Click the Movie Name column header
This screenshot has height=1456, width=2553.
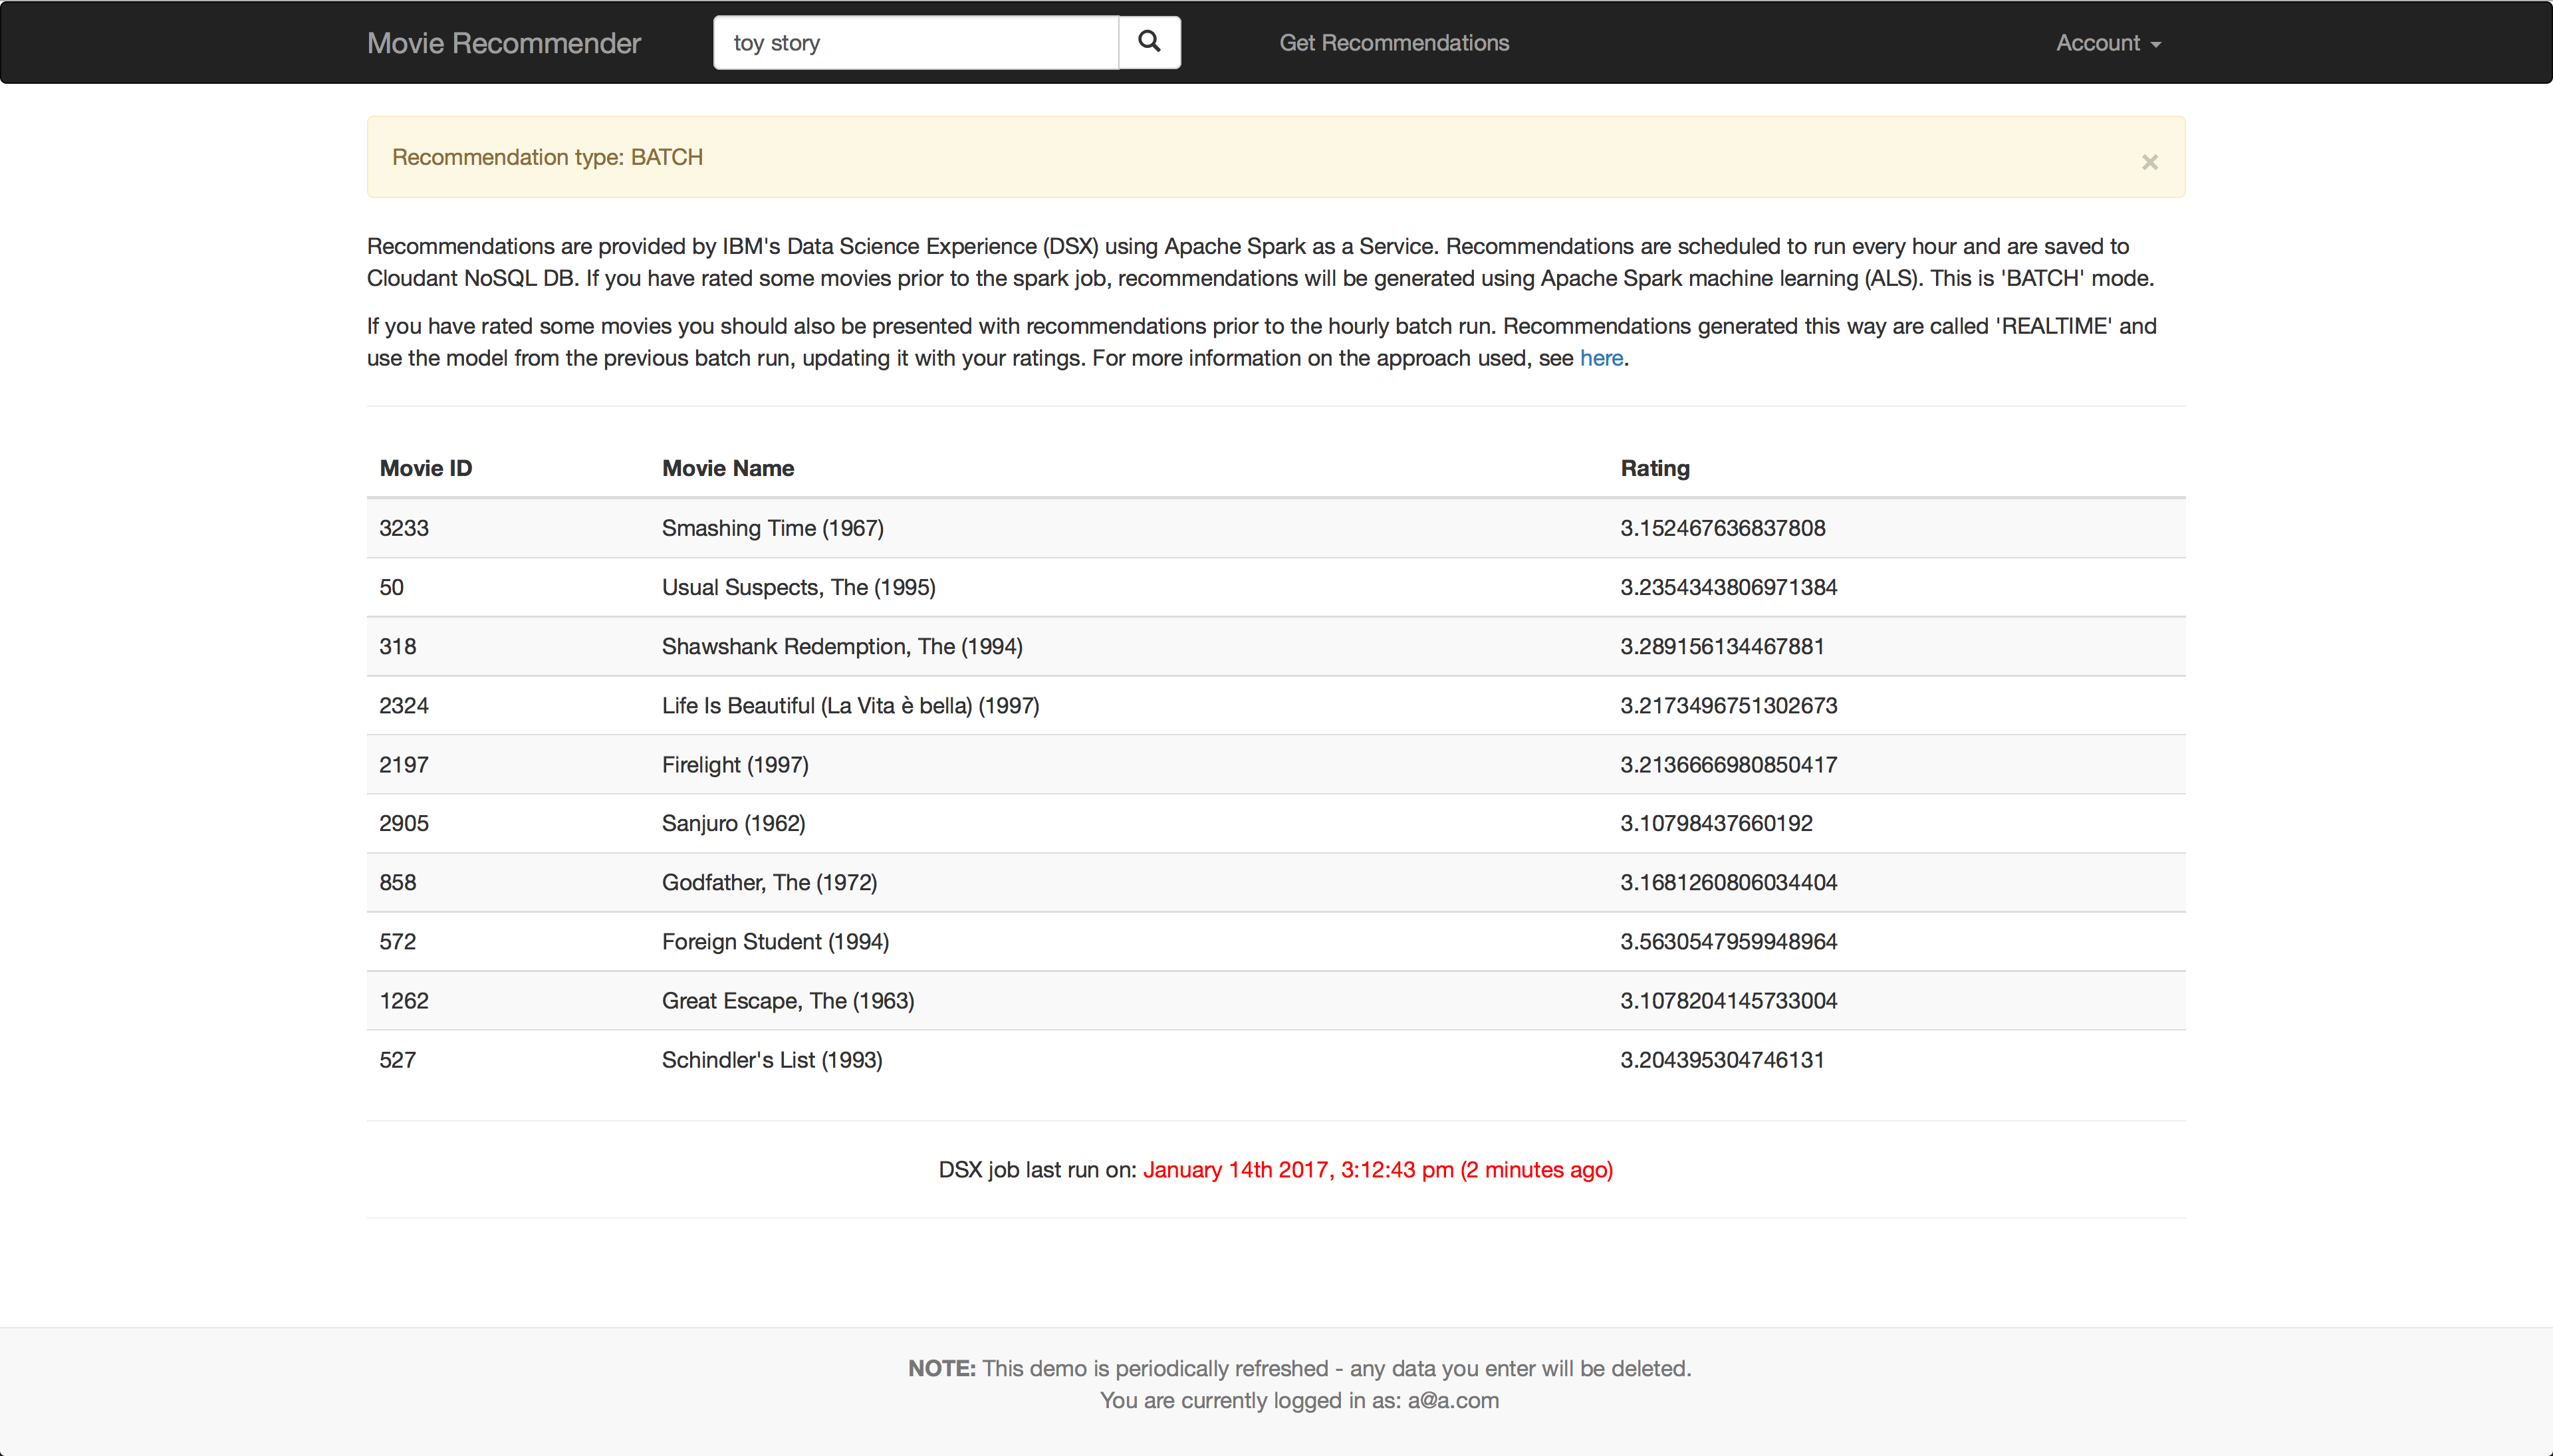[727, 468]
